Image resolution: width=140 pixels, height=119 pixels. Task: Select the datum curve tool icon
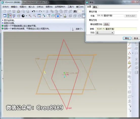129,48
